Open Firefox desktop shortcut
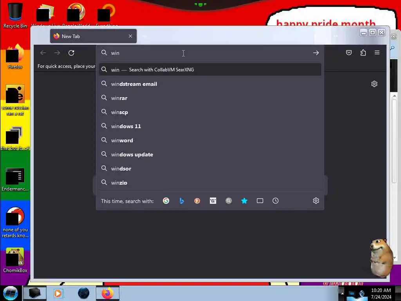This screenshot has width=401, height=301. [x=15, y=57]
